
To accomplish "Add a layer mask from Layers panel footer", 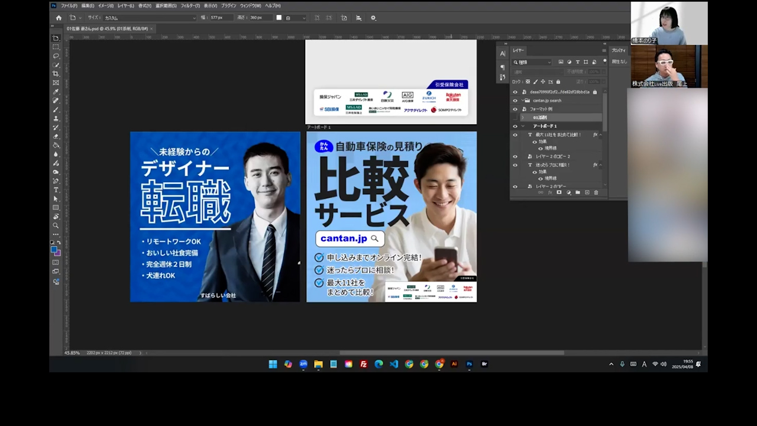I will [559, 192].
